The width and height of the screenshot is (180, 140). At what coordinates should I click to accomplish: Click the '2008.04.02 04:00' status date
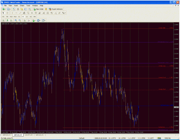pos(101,138)
